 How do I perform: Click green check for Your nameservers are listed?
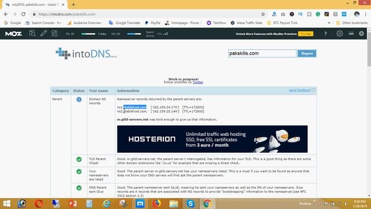click(x=79, y=172)
